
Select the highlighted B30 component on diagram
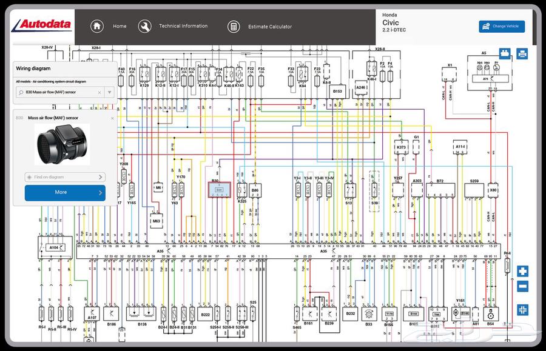tap(219, 190)
